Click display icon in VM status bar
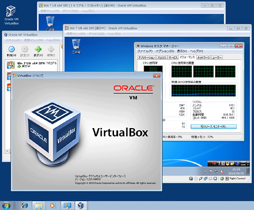Screen dimensions: 254x210 [x=215, y=179]
